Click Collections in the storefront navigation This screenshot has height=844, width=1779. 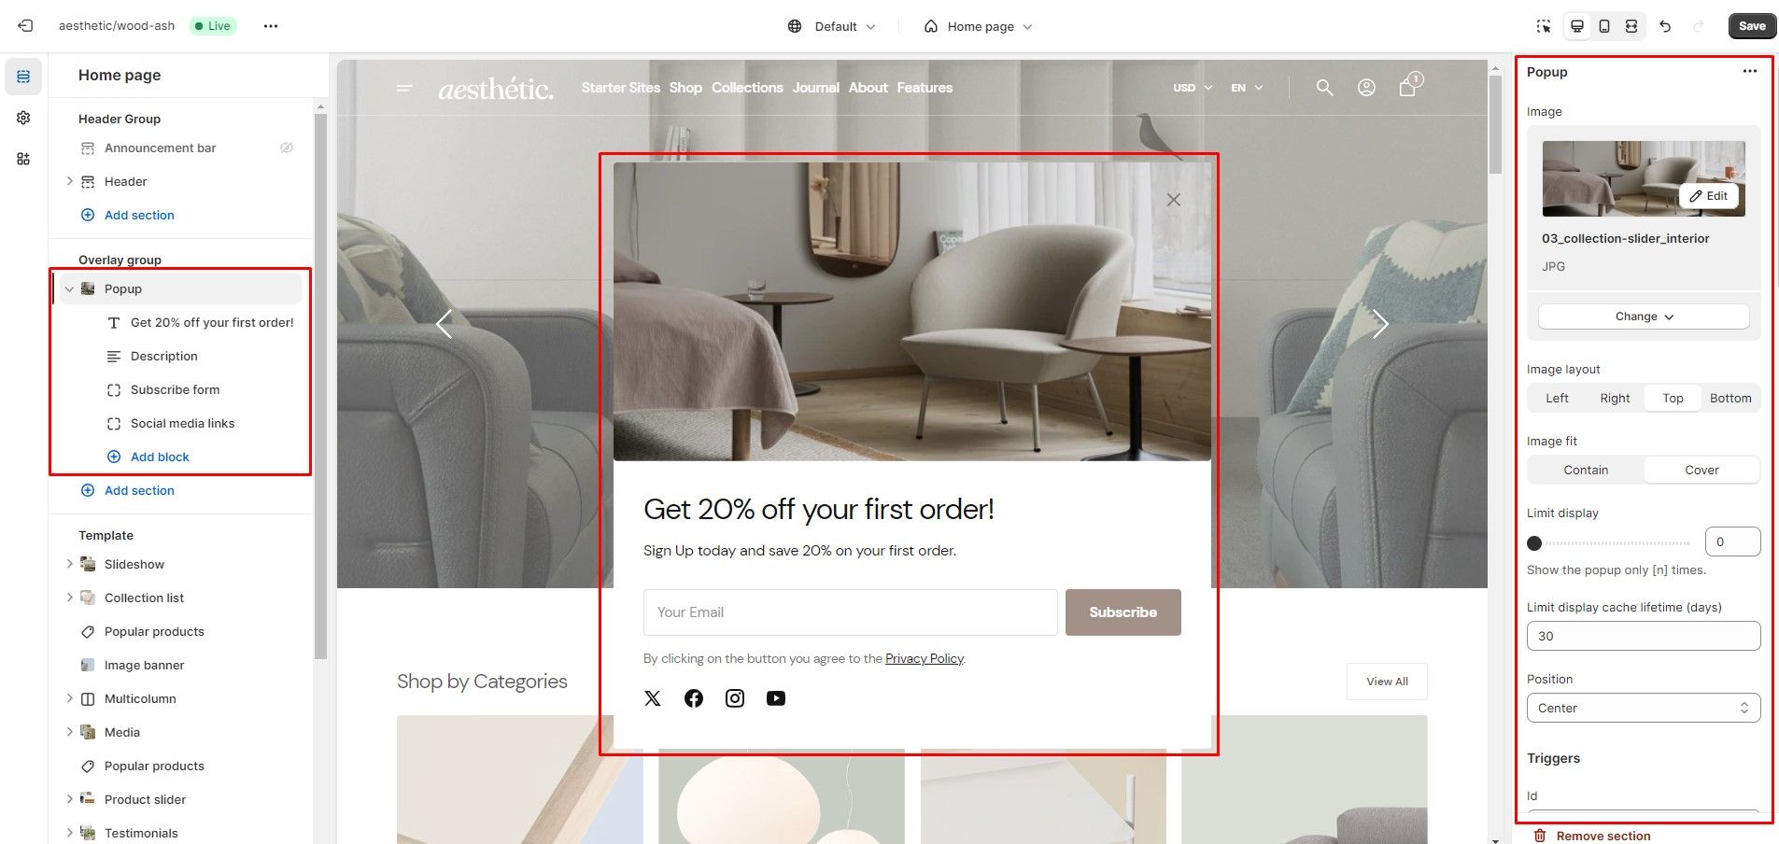(747, 88)
